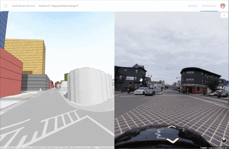Expand the Scenario 2 - Proposed Zone Change dropdown
This screenshot has height=149, width=229.
click(x=58, y=6)
